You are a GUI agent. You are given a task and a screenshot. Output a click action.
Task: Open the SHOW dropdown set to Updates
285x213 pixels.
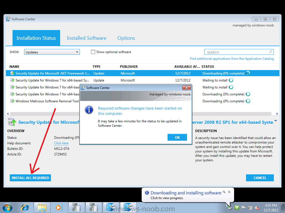tap(52, 52)
